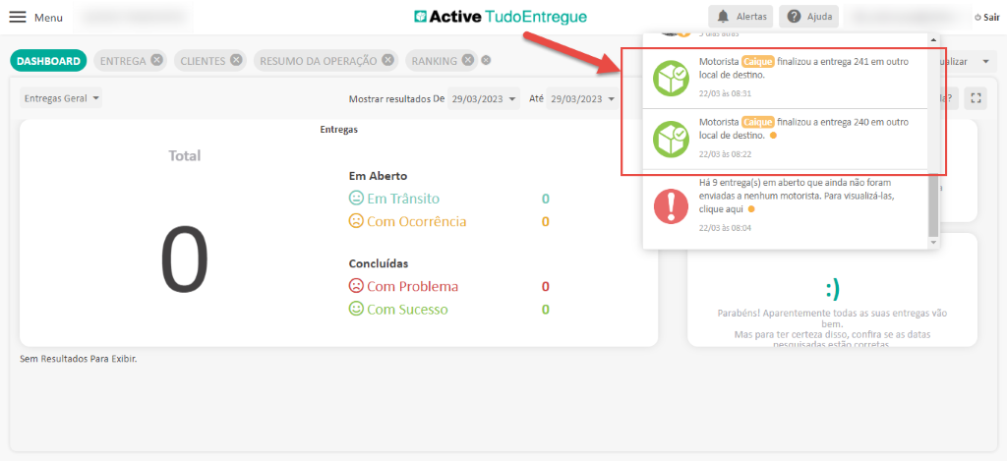
Task: Open the start date 29/03/2023 picker
Action: [x=483, y=98]
